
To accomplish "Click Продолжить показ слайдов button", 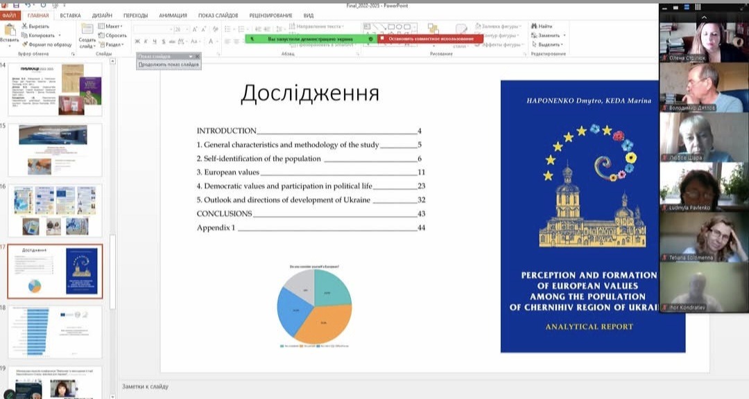I will click(169, 64).
